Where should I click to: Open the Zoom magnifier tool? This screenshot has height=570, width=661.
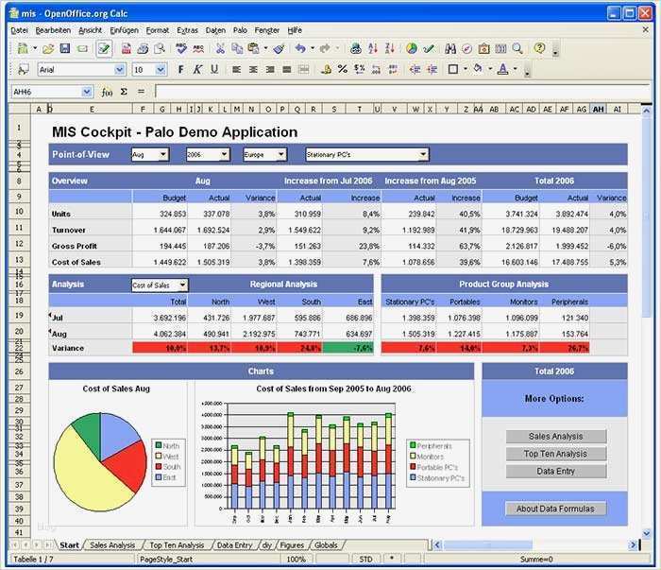click(517, 48)
